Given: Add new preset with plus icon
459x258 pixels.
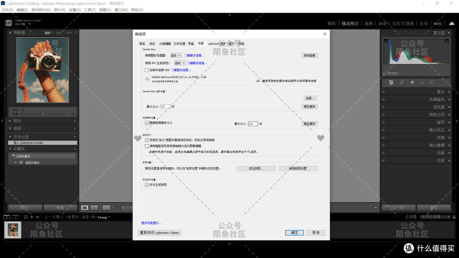Looking at the screenshot, I should click(x=75, y=121).
